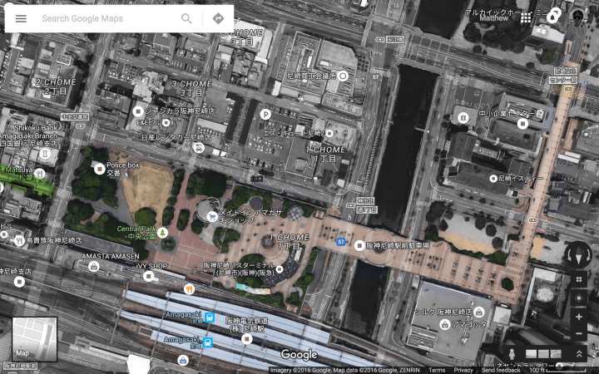
Task: Select the Central Park tree icon
Action: tap(163, 232)
